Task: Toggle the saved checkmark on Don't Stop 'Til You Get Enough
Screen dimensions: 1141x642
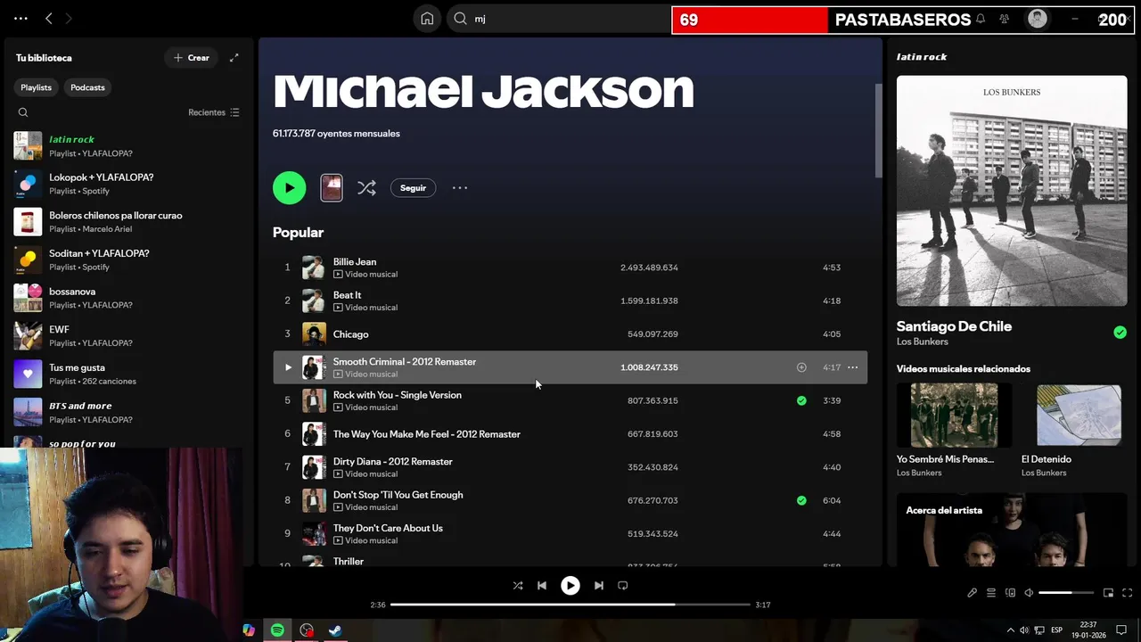Action: tap(801, 500)
